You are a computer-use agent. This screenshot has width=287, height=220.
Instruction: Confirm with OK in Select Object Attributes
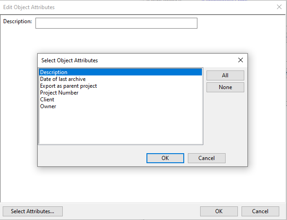(x=165, y=158)
